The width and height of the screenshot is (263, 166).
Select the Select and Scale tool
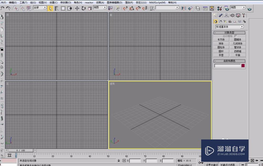tap(90, 8)
